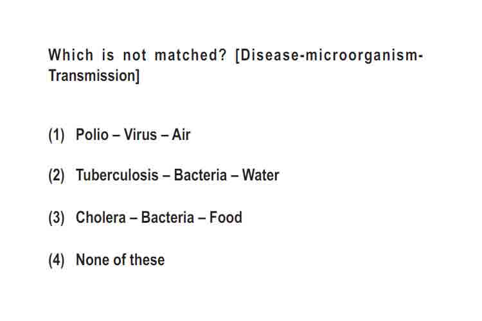Viewport: 482px width, 321px height.
Task: Click the word Water
Action: point(260,175)
